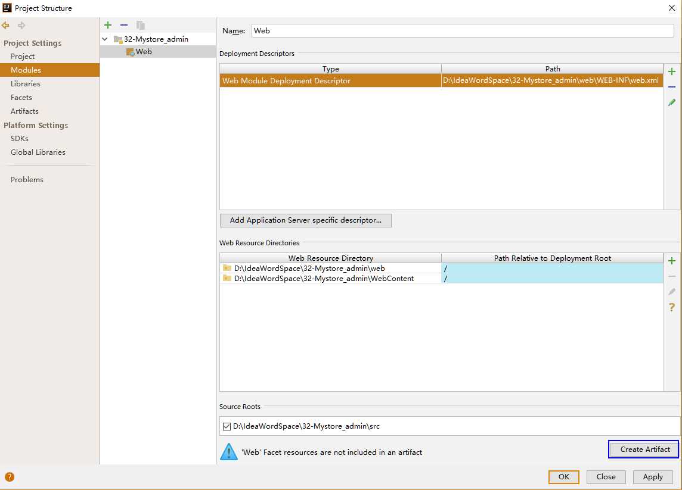This screenshot has width=682, height=490.
Task: Open the Libraries settings page
Action: [x=25, y=83]
